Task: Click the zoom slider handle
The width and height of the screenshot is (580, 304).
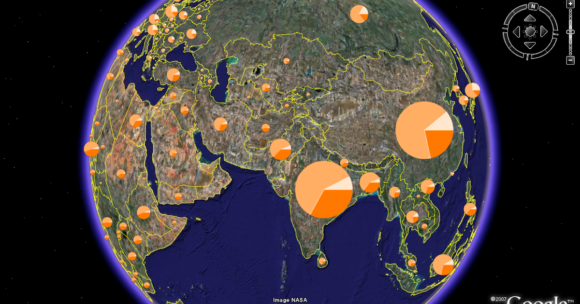Action: (570, 32)
